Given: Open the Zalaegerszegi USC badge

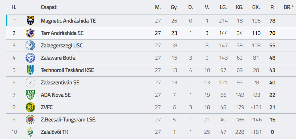Looking at the screenshot, I should pyautogui.click(x=30, y=45).
